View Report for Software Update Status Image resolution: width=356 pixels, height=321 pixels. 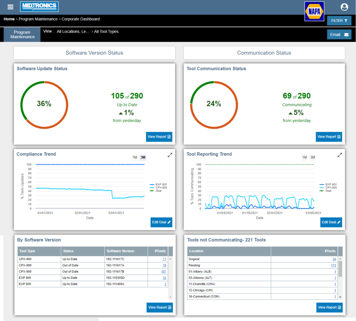(x=159, y=137)
